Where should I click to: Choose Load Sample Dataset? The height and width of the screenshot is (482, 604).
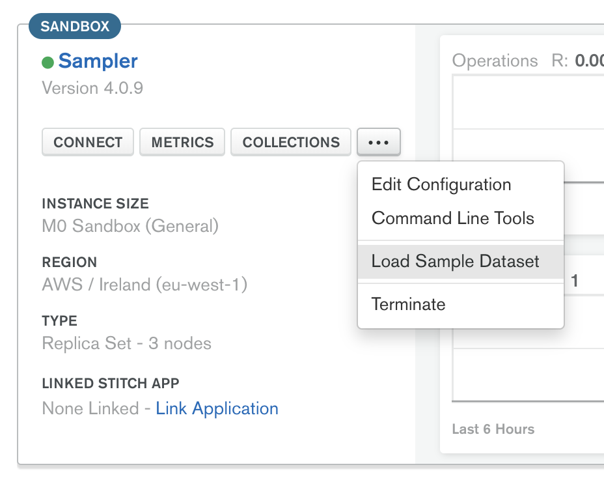[x=454, y=261]
